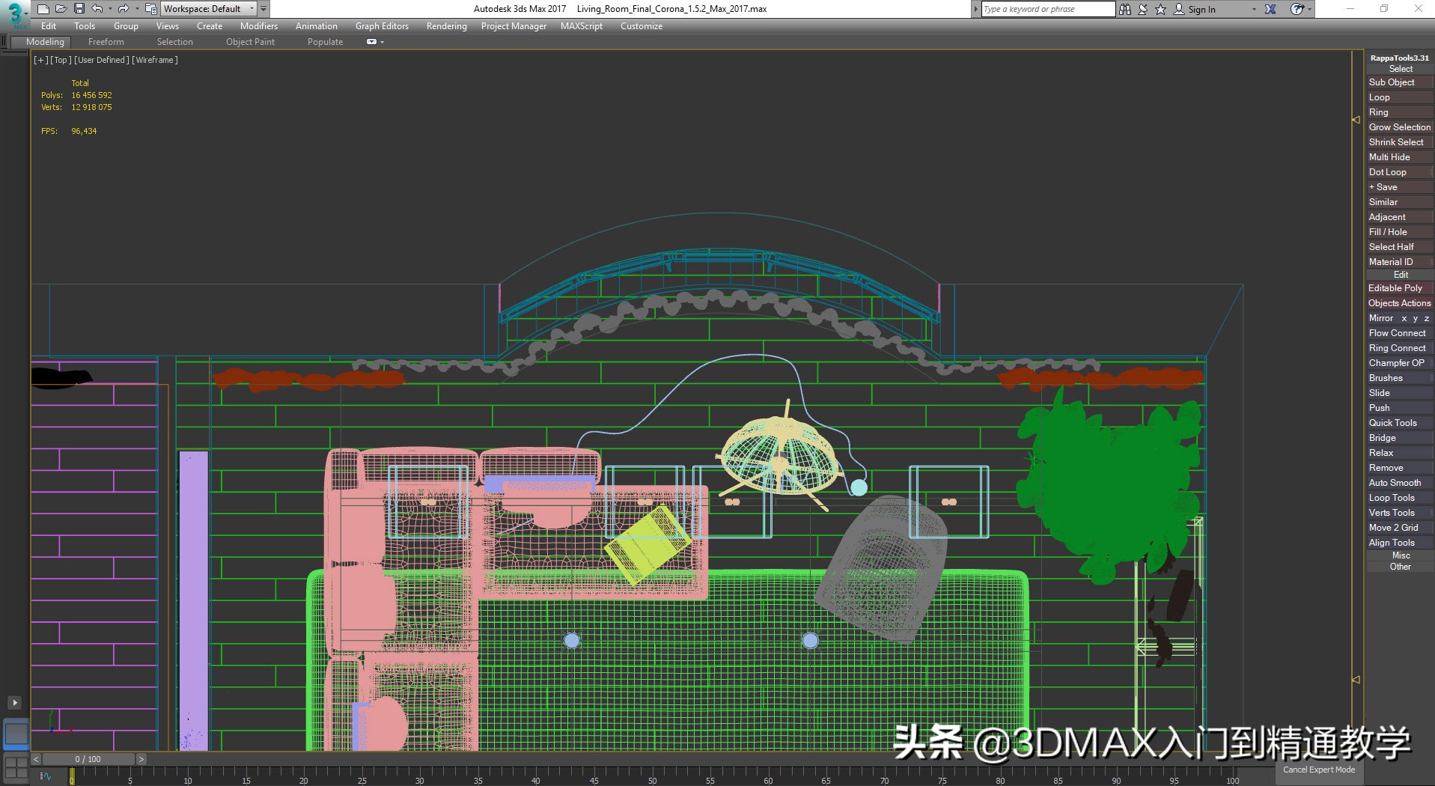Screen dimensions: 1435x786
Task: Enable Select Half in RappaTools
Action: (x=1398, y=246)
